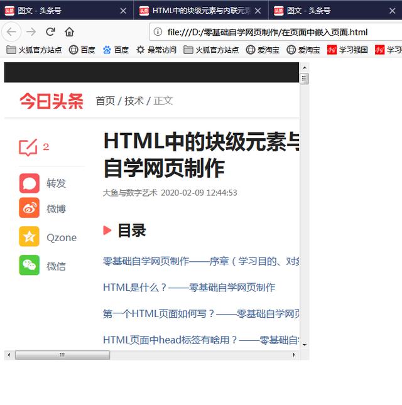Click the site info icon in address bar
Screen dimensions: 402x405
[158, 32]
